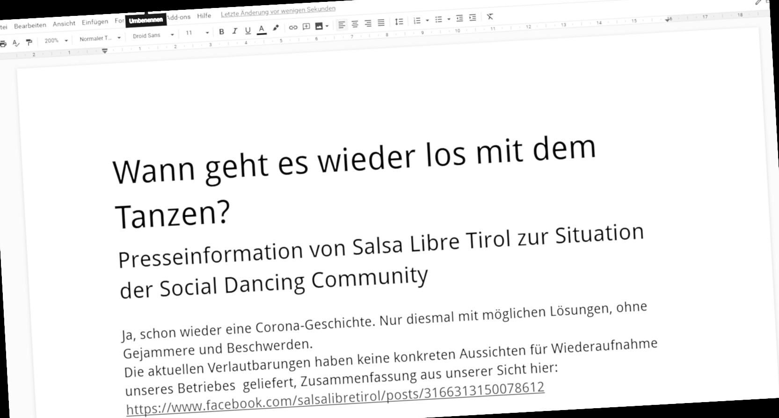This screenshot has width=779, height=418.
Task: Open the Bearbeiten menu
Action: [x=30, y=25]
